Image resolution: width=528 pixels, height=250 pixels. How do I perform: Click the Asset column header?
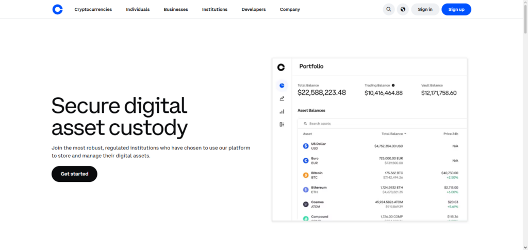click(x=307, y=134)
